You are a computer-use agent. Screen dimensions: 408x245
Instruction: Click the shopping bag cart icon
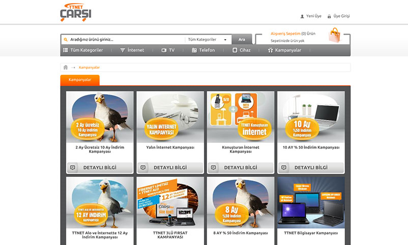tap(335, 35)
